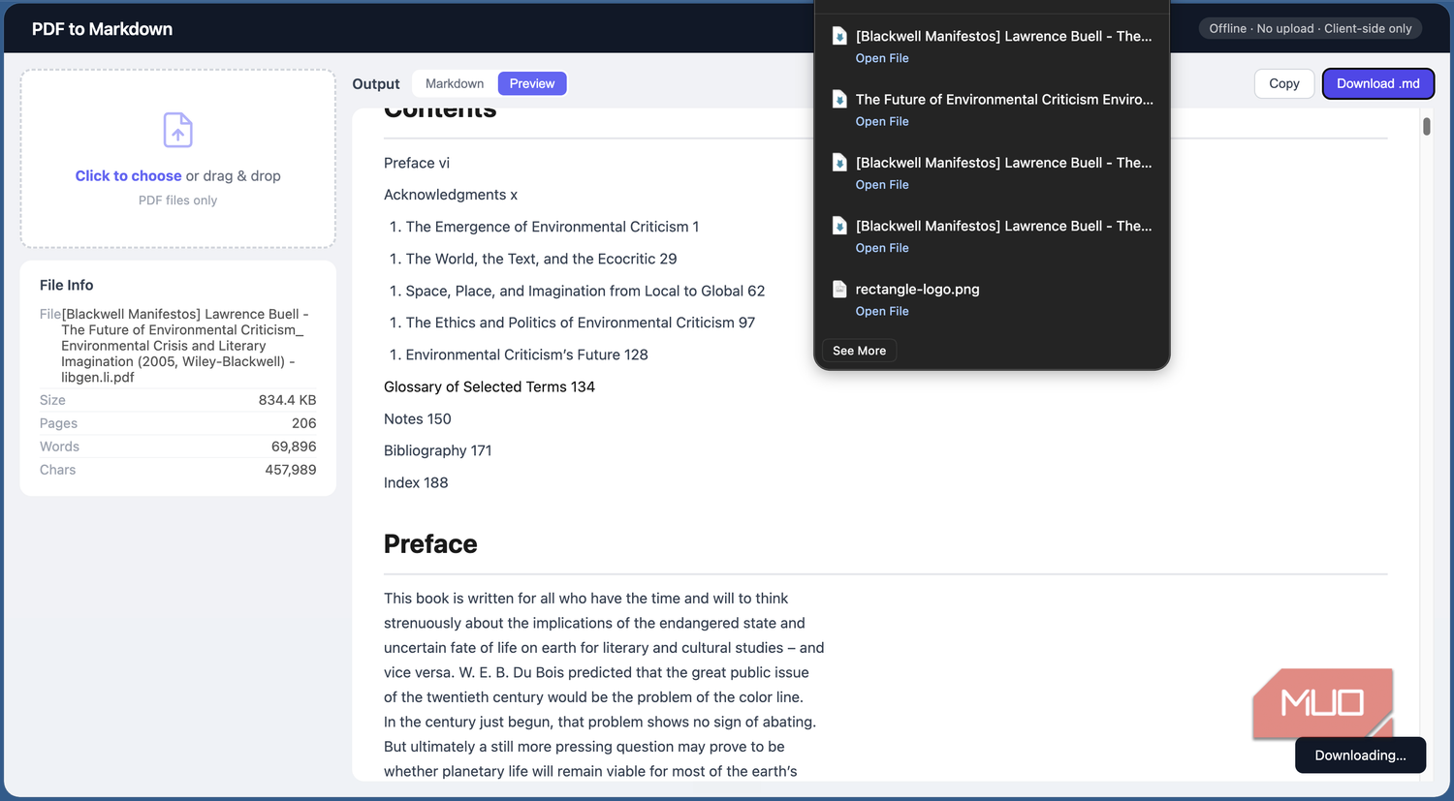Click the upload file icon in drop zone
Viewport: 1454px width, 801px height.
tap(177, 130)
